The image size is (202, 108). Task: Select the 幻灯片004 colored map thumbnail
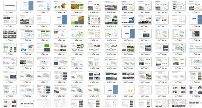(60, 6)
